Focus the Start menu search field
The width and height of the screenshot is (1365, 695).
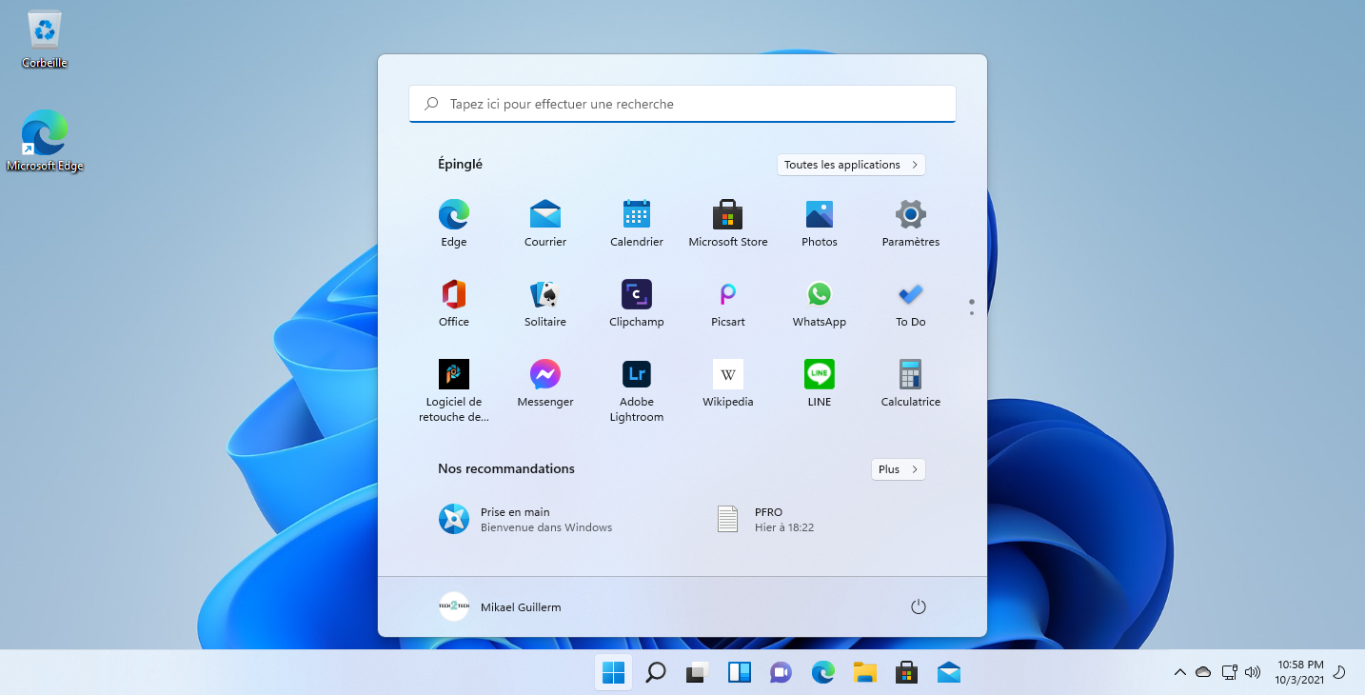[x=682, y=104]
